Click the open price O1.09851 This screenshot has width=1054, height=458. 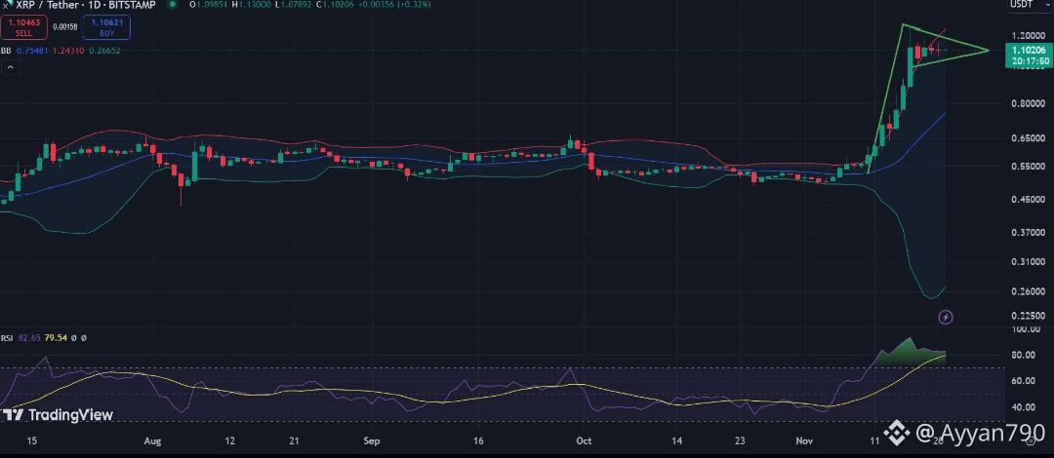tap(209, 4)
